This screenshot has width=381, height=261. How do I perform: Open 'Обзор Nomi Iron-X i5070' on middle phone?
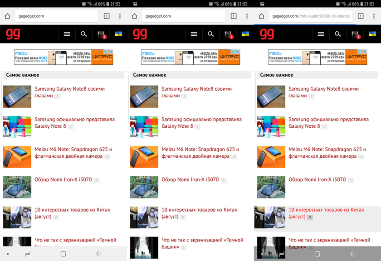pyautogui.click(x=190, y=180)
